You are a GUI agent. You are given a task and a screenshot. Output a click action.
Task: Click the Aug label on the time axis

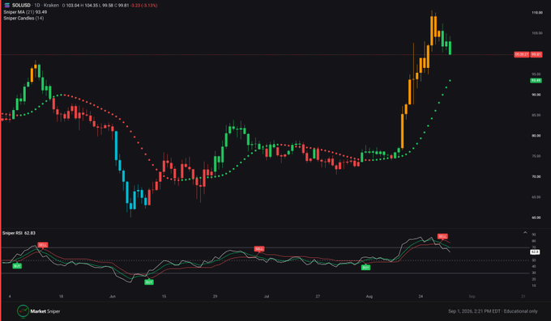[369, 297]
